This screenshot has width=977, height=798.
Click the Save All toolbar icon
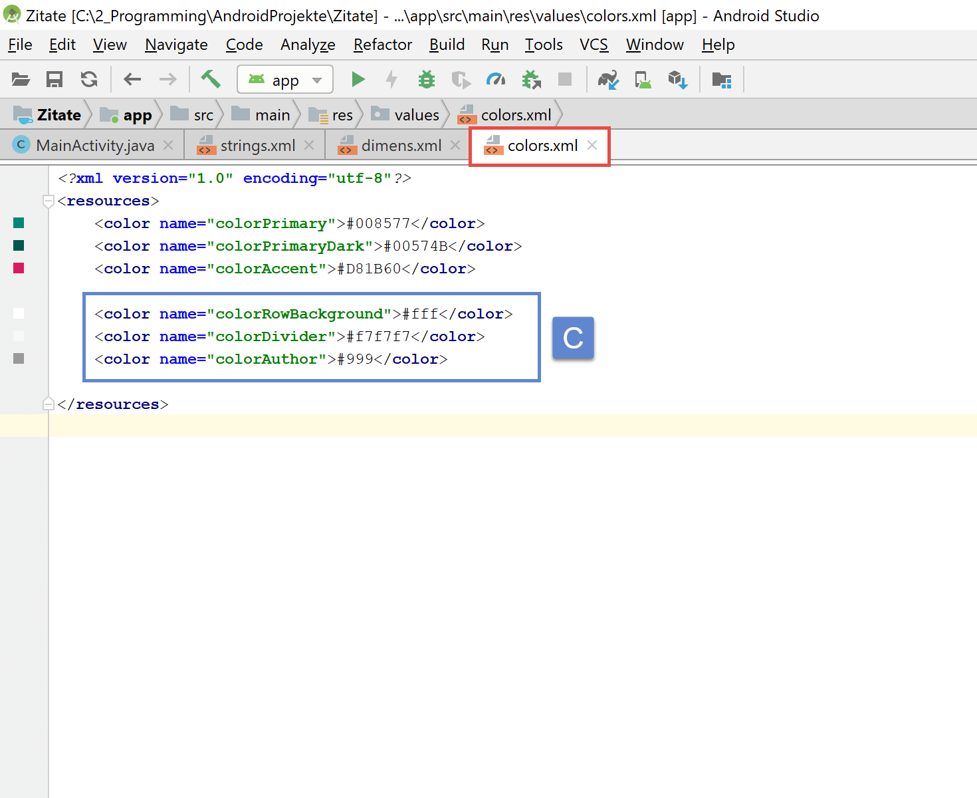tap(54, 80)
